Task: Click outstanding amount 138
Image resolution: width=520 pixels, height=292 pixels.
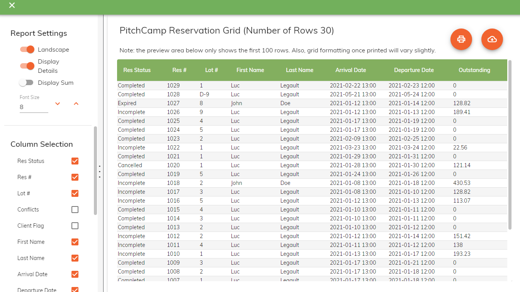Action: 458,245
